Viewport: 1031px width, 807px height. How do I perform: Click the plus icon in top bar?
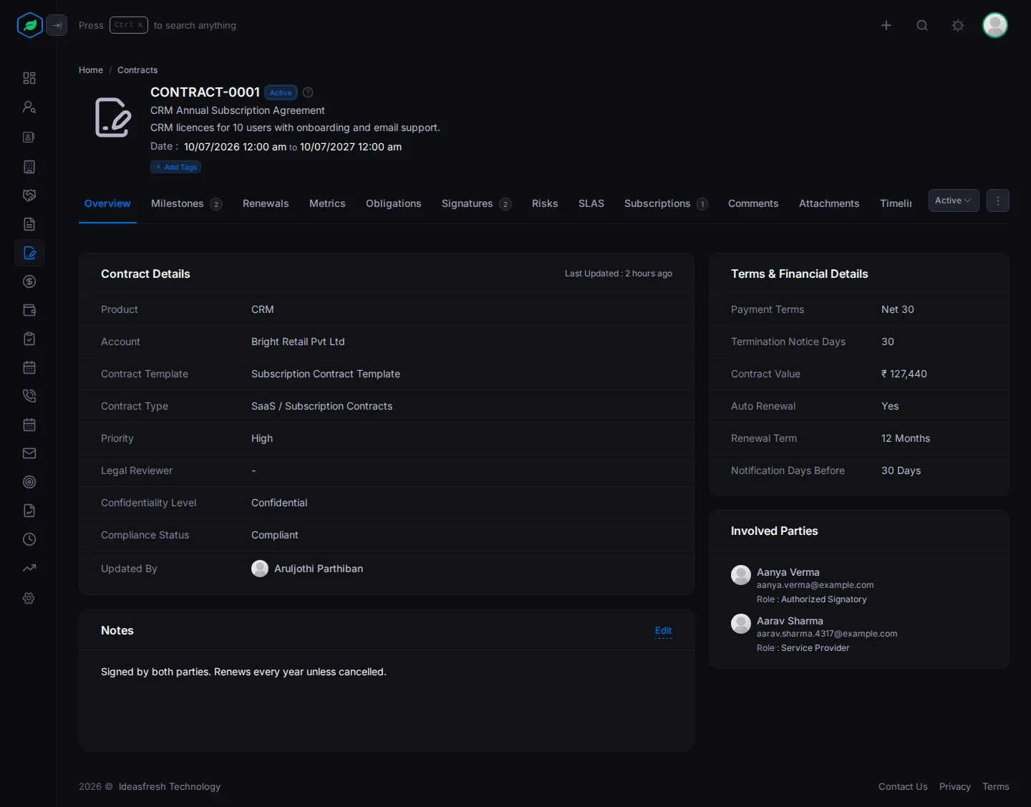[x=886, y=25]
